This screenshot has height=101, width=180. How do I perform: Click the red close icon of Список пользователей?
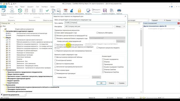click(179, 23)
